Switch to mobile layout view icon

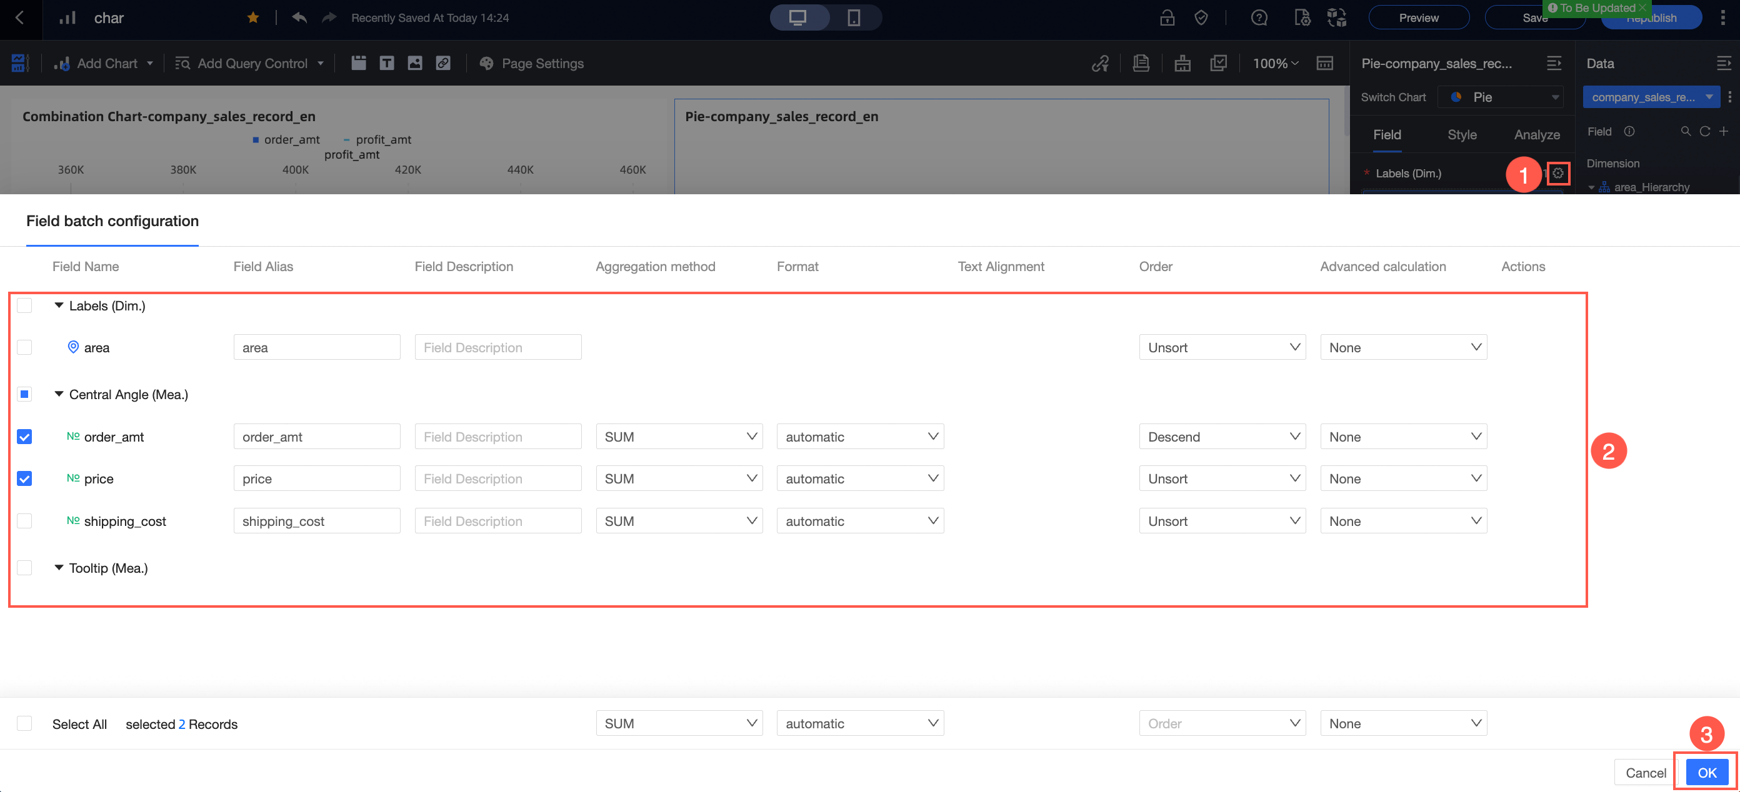pyautogui.click(x=854, y=17)
